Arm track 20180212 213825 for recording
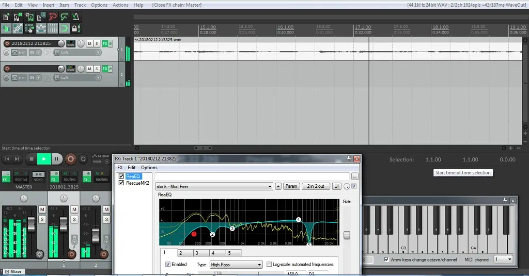The height and width of the screenshot is (276, 529). pos(7,43)
